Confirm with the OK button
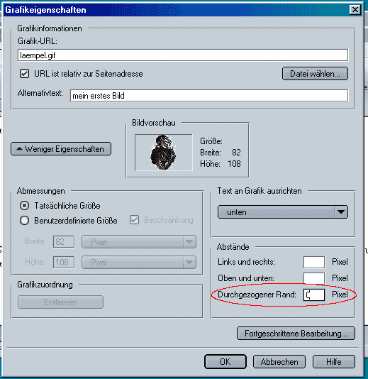368x379 pixels. [225, 361]
